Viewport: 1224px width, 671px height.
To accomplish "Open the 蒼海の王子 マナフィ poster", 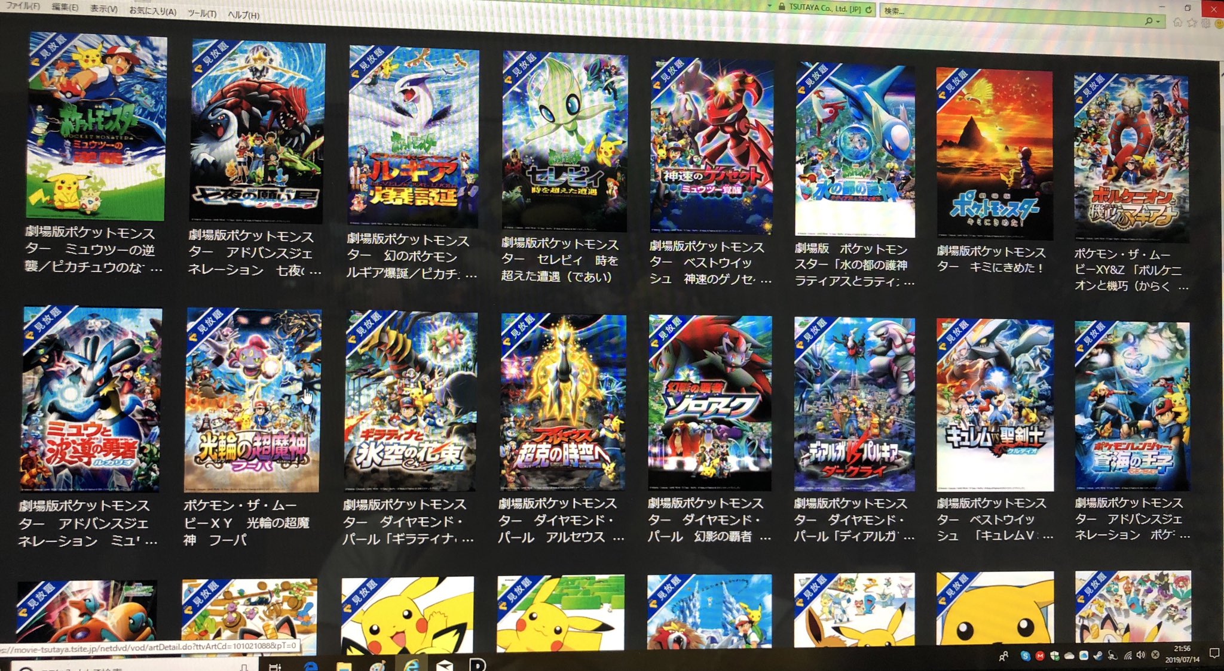I will click(1132, 406).
